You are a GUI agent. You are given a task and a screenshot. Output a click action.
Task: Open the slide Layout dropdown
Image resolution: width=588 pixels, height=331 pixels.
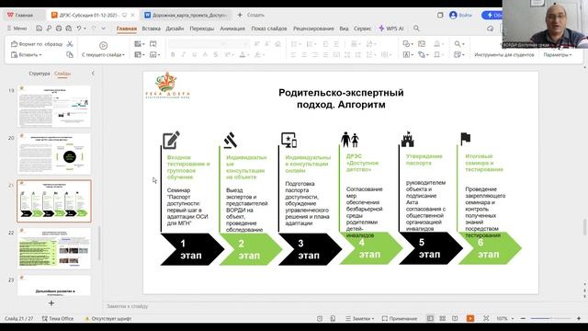click(x=140, y=55)
